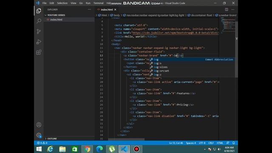272x153 pixels.
Task: Collapse the YOUTUBE SERIES folder section
Action: click(x=69, y=15)
